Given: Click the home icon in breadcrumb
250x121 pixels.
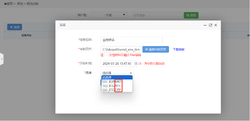Looking at the screenshot, I should [5, 4].
